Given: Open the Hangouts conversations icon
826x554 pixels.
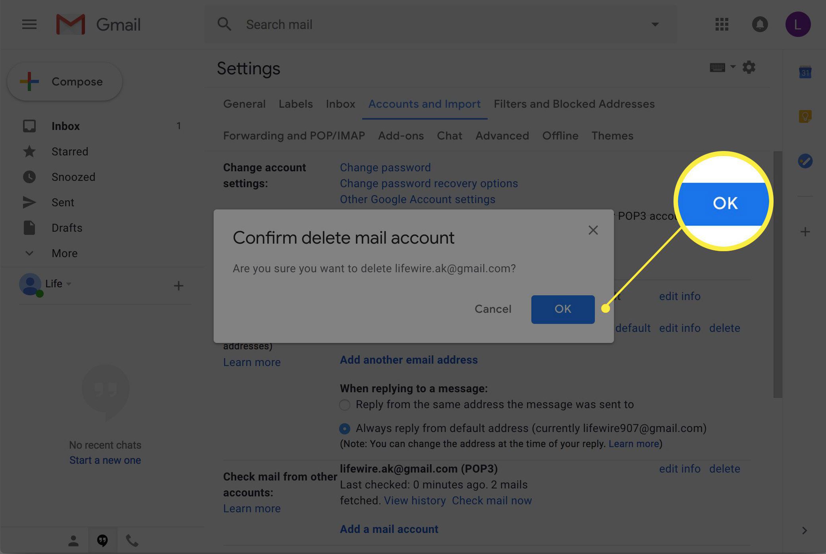Looking at the screenshot, I should 102,540.
